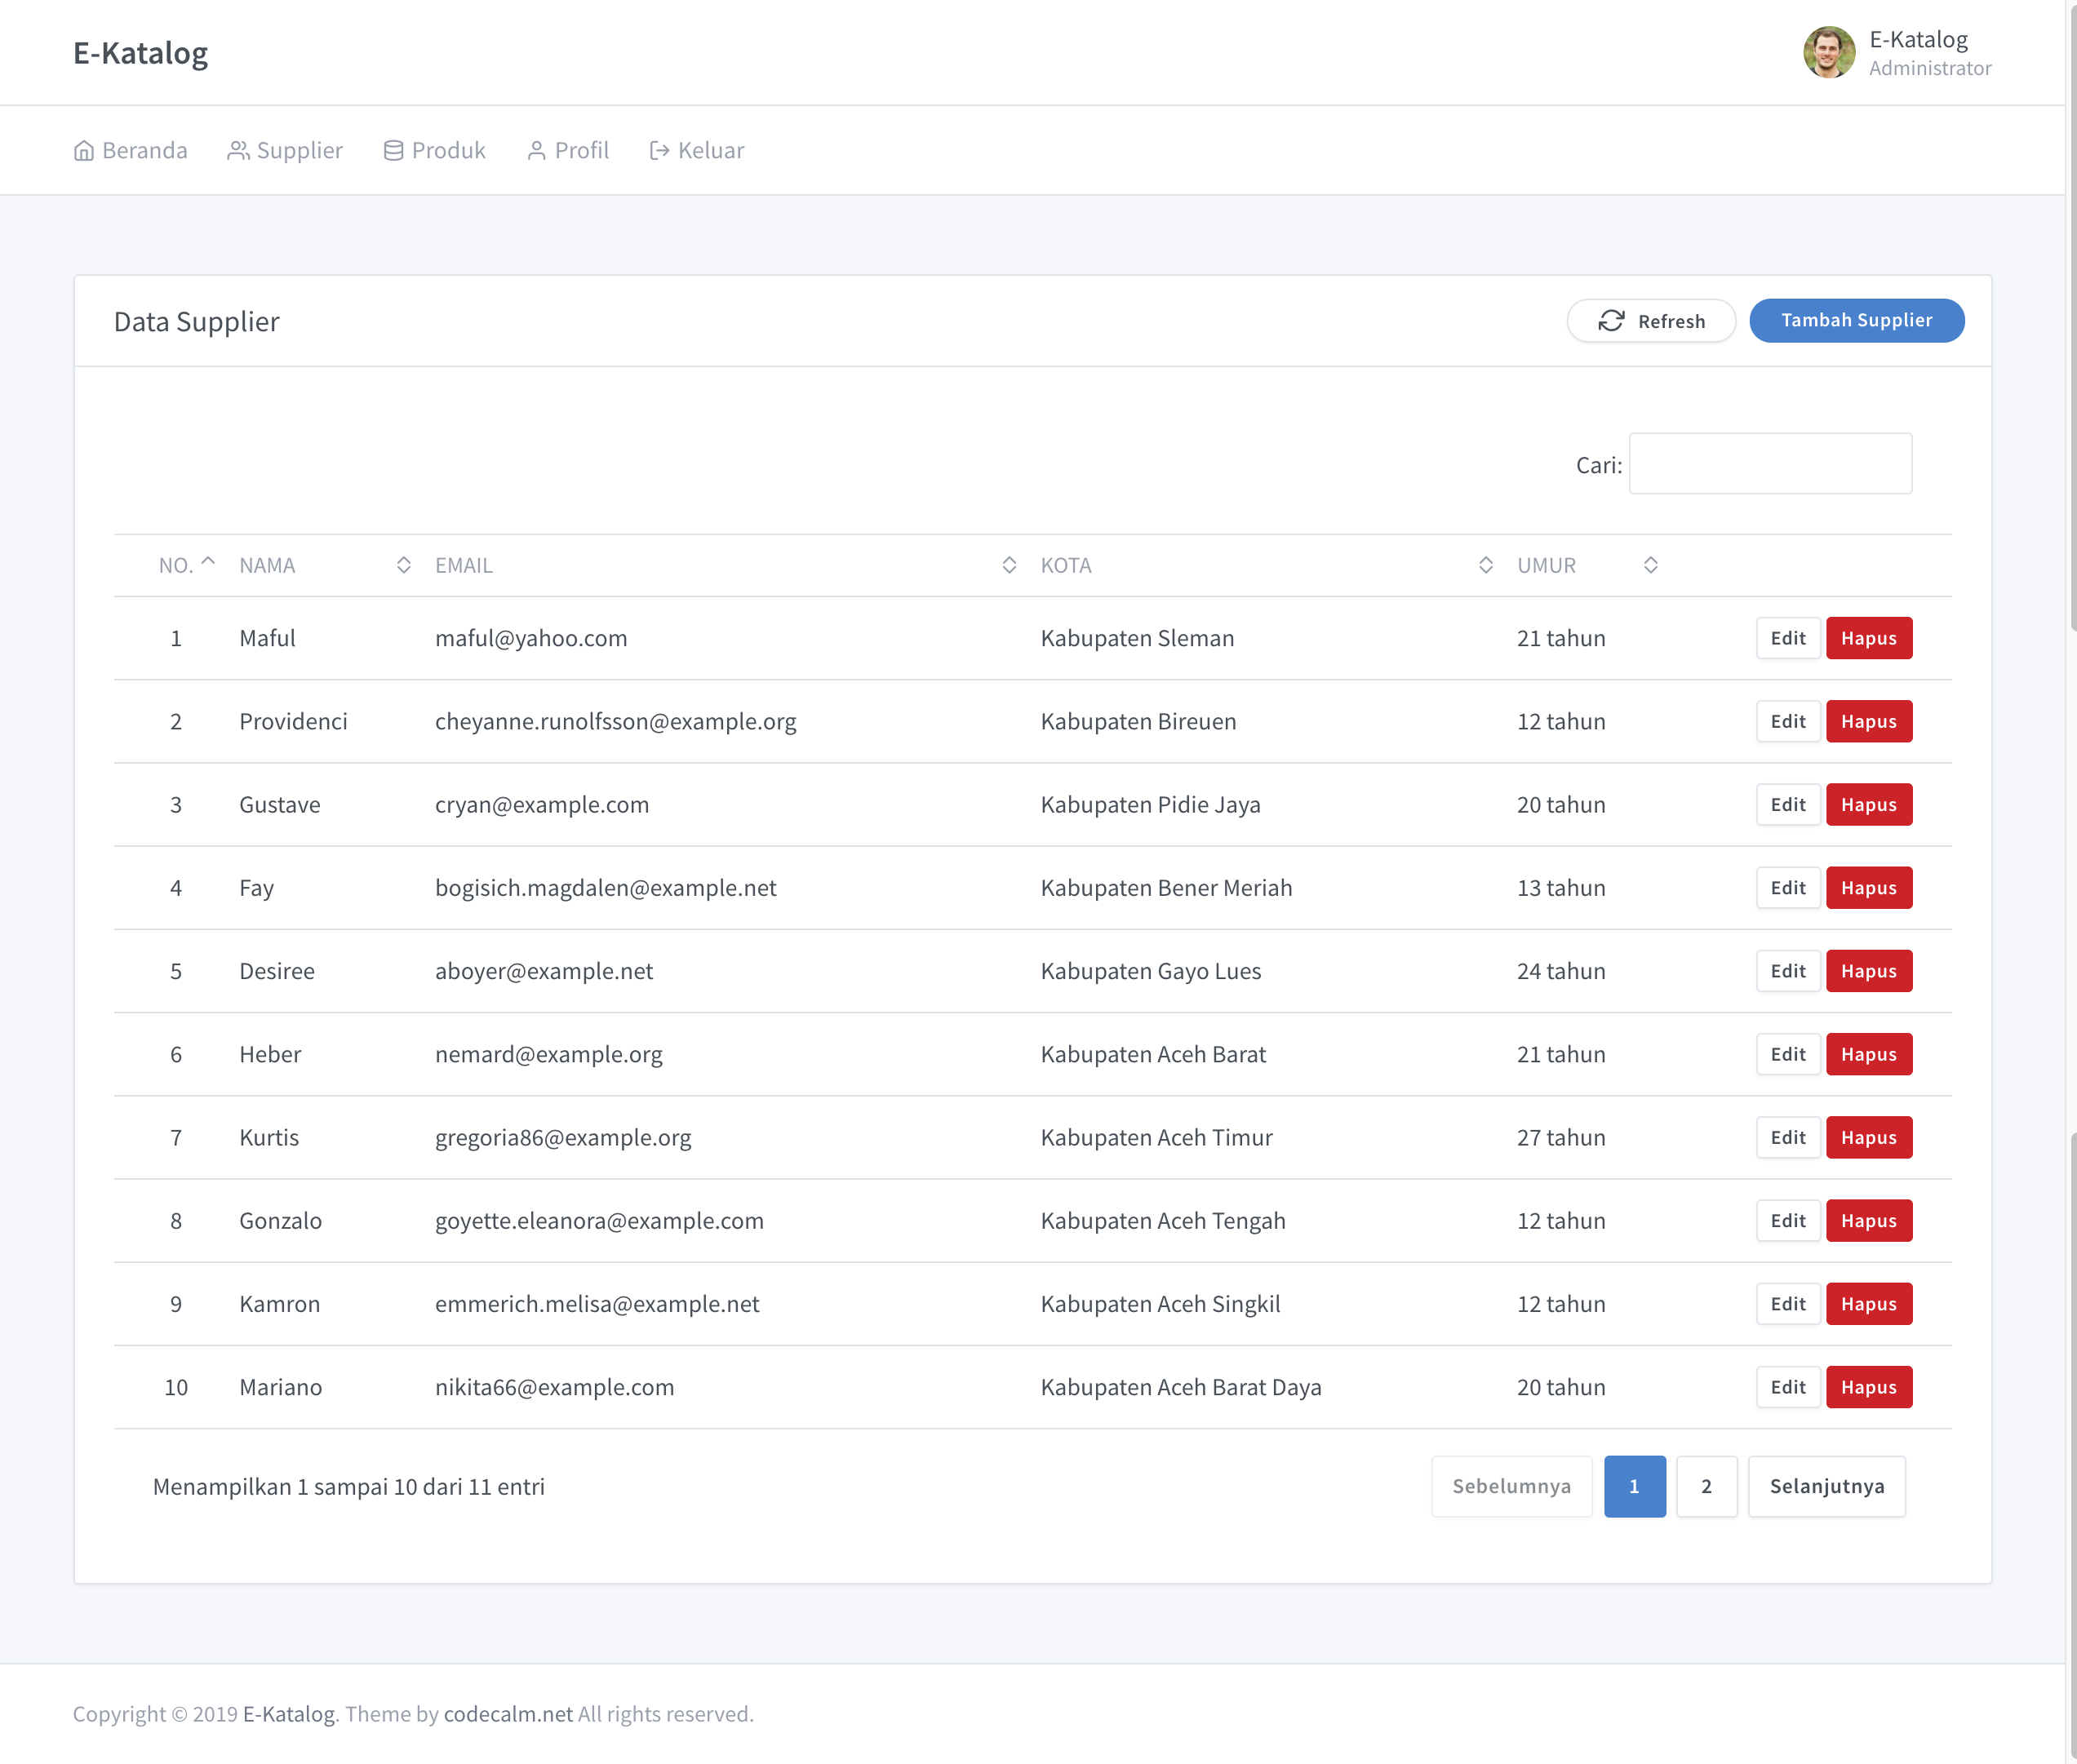Click the administrator avatar photo
This screenshot has width=2077, height=1764.
point(1829,53)
